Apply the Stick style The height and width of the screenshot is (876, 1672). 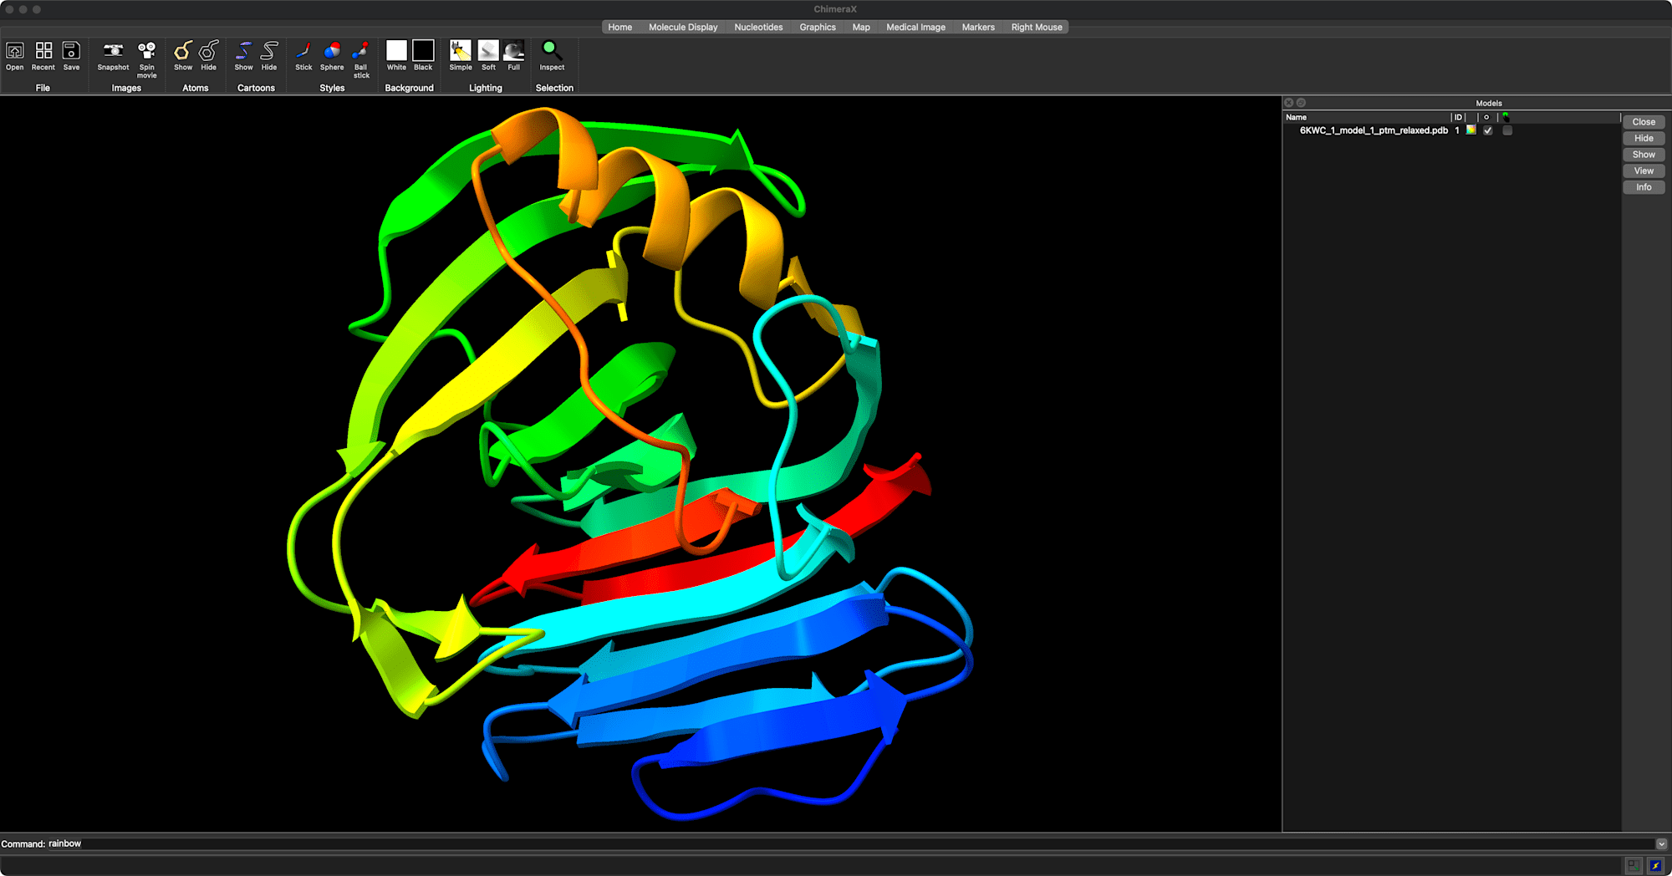pos(303,51)
